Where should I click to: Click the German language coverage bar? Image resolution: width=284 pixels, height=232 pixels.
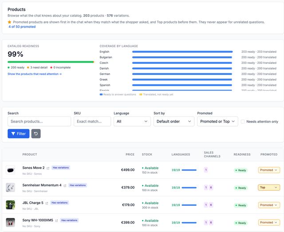coord(182,74)
